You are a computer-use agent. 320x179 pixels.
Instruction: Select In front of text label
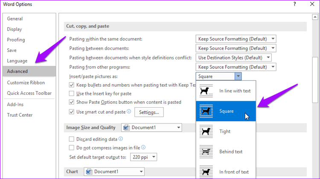234,172
